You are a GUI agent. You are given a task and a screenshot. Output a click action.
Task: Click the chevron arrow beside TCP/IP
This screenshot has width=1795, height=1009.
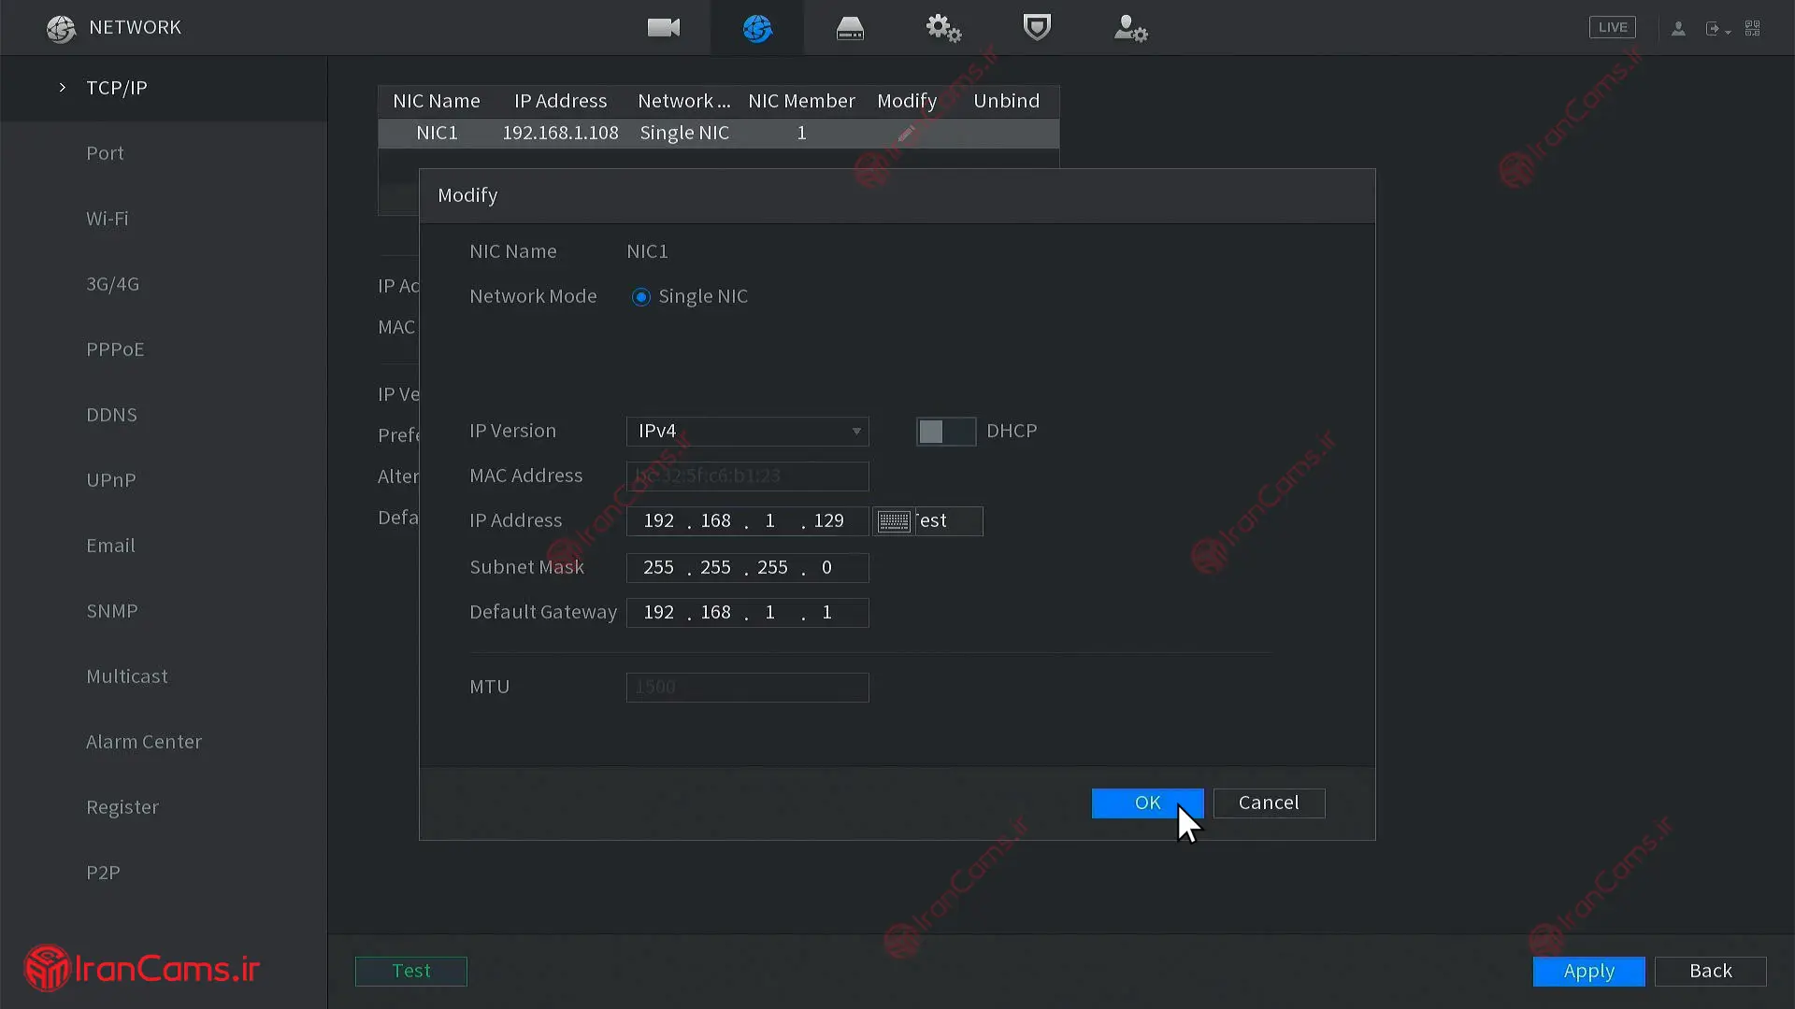tap(63, 88)
